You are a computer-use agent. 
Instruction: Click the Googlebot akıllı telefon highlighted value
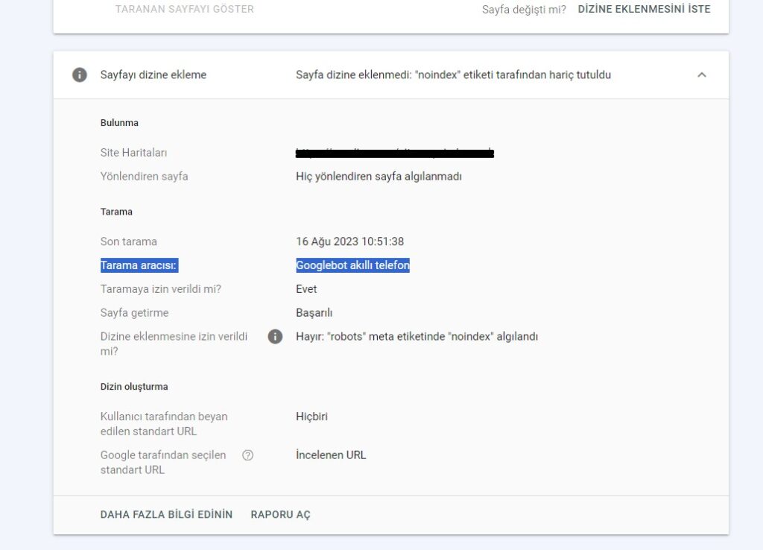click(x=352, y=265)
